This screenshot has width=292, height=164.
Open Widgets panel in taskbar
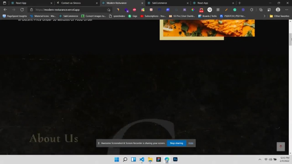tap(133, 159)
